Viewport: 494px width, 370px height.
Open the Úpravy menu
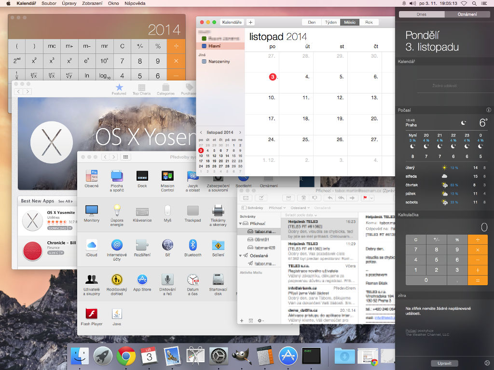coord(69,3)
